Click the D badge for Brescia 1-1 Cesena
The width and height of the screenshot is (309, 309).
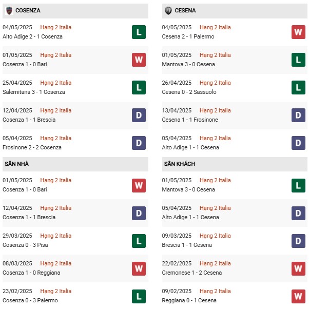pos(298,241)
